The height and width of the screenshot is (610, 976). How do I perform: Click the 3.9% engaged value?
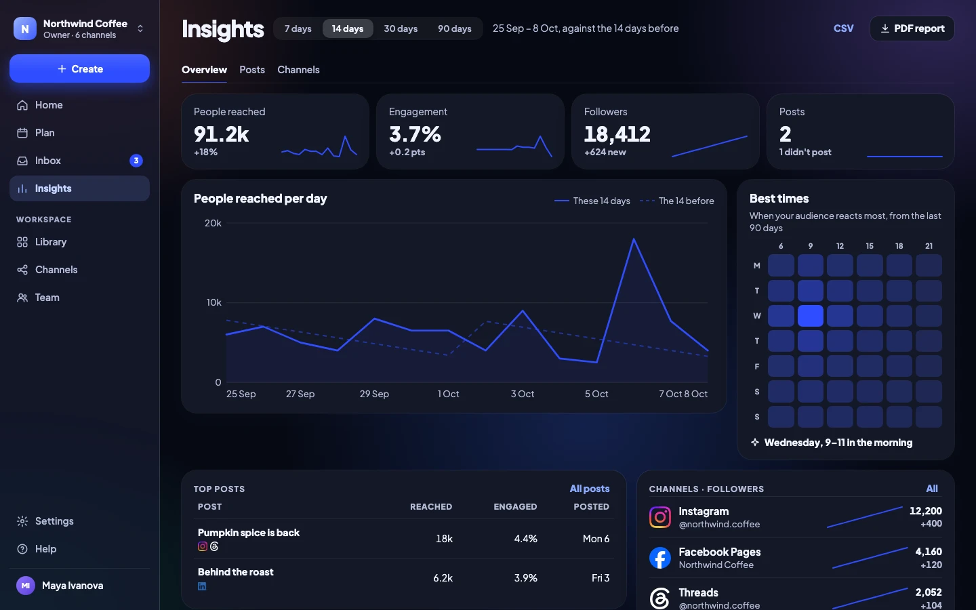point(525,578)
